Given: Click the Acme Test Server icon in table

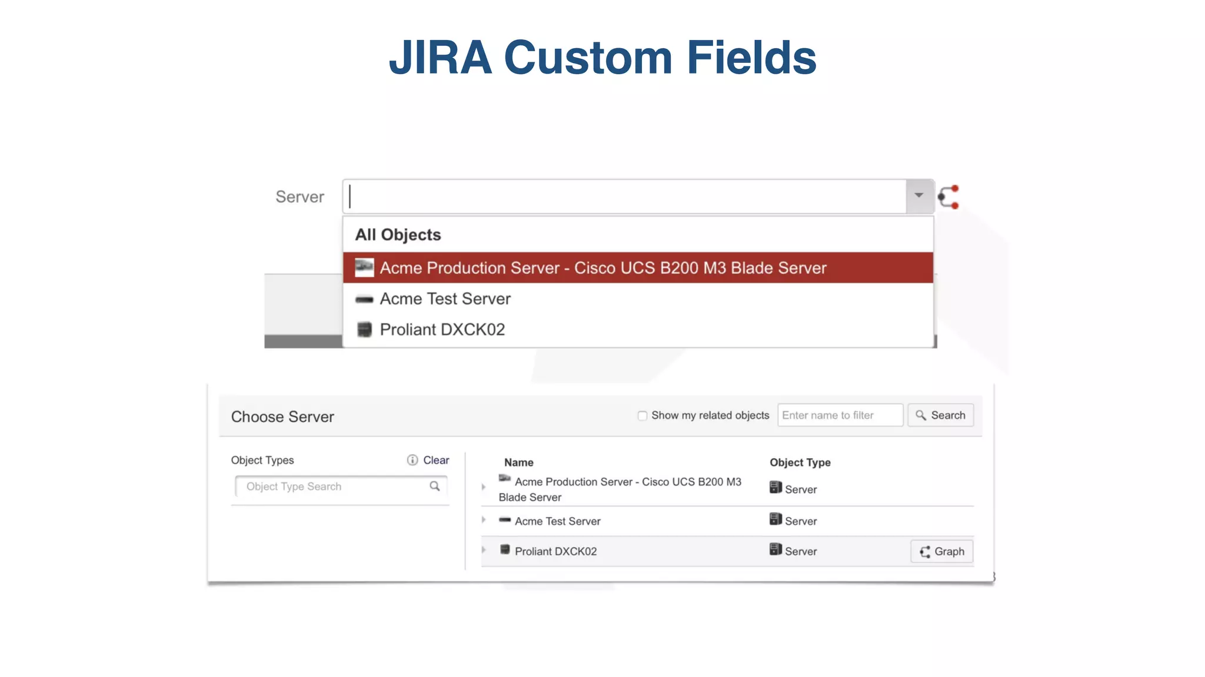Looking at the screenshot, I should click(505, 520).
